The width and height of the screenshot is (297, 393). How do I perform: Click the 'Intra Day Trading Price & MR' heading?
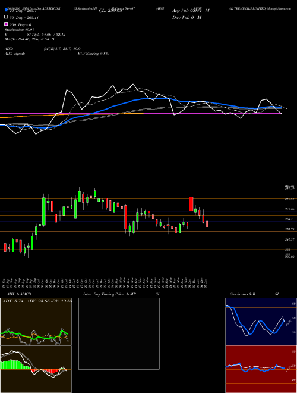[109, 294]
